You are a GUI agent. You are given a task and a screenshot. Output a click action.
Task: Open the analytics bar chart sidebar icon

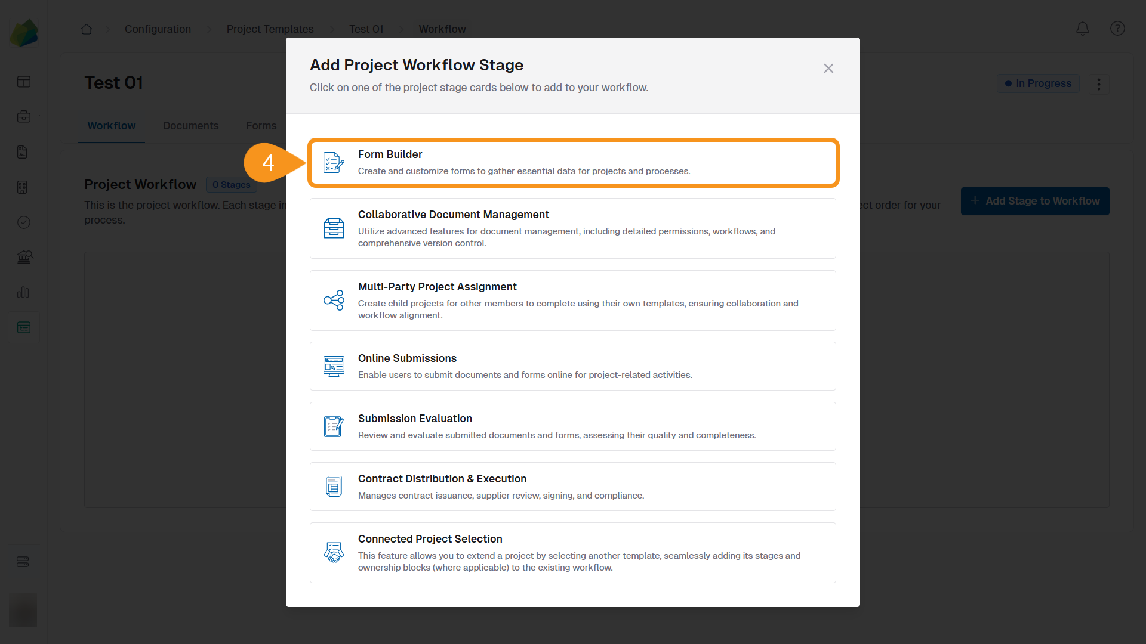tap(23, 292)
